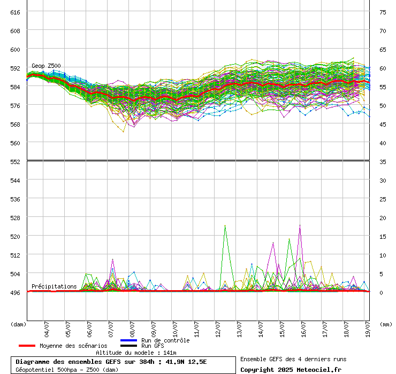Click the green precipitation peak near 12/07
Screen dimensions: 396x374
225,226
